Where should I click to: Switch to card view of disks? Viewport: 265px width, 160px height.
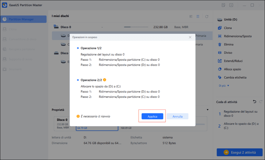[191, 16]
